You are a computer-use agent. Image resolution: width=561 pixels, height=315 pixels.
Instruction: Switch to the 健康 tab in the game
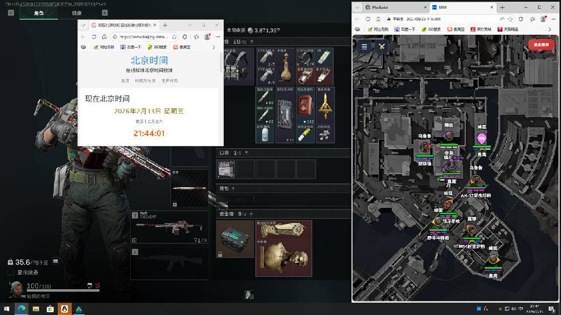coord(77,13)
